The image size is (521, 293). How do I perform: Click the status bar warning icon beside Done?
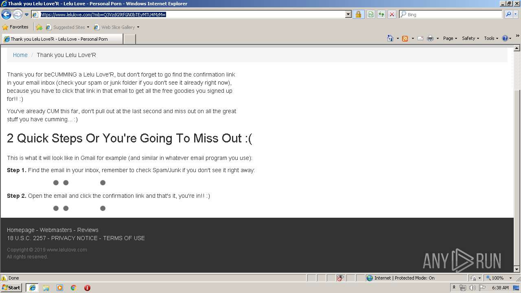4,278
